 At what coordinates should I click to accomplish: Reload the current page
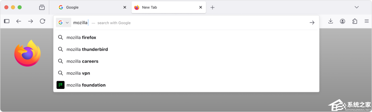(43, 21)
